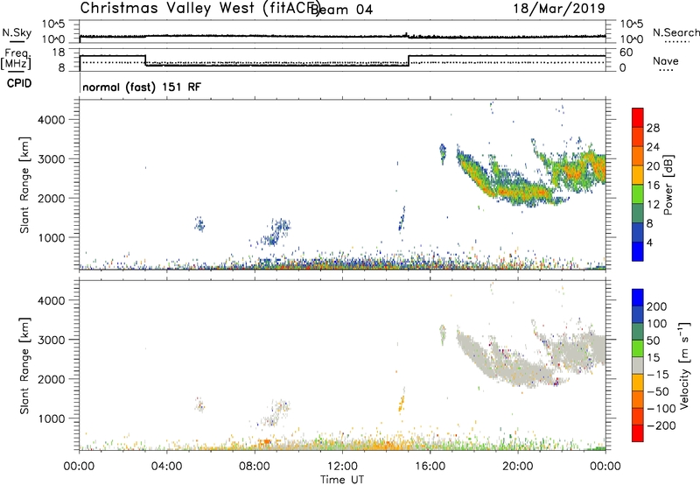Click the gray segment of velocity color bar
Image resolution: width=700 pixels, height=485 pixels.
(638, 366)
